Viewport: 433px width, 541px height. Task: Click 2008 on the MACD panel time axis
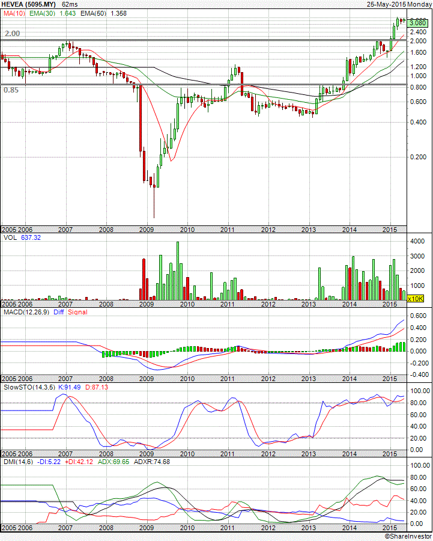(106, 379)
